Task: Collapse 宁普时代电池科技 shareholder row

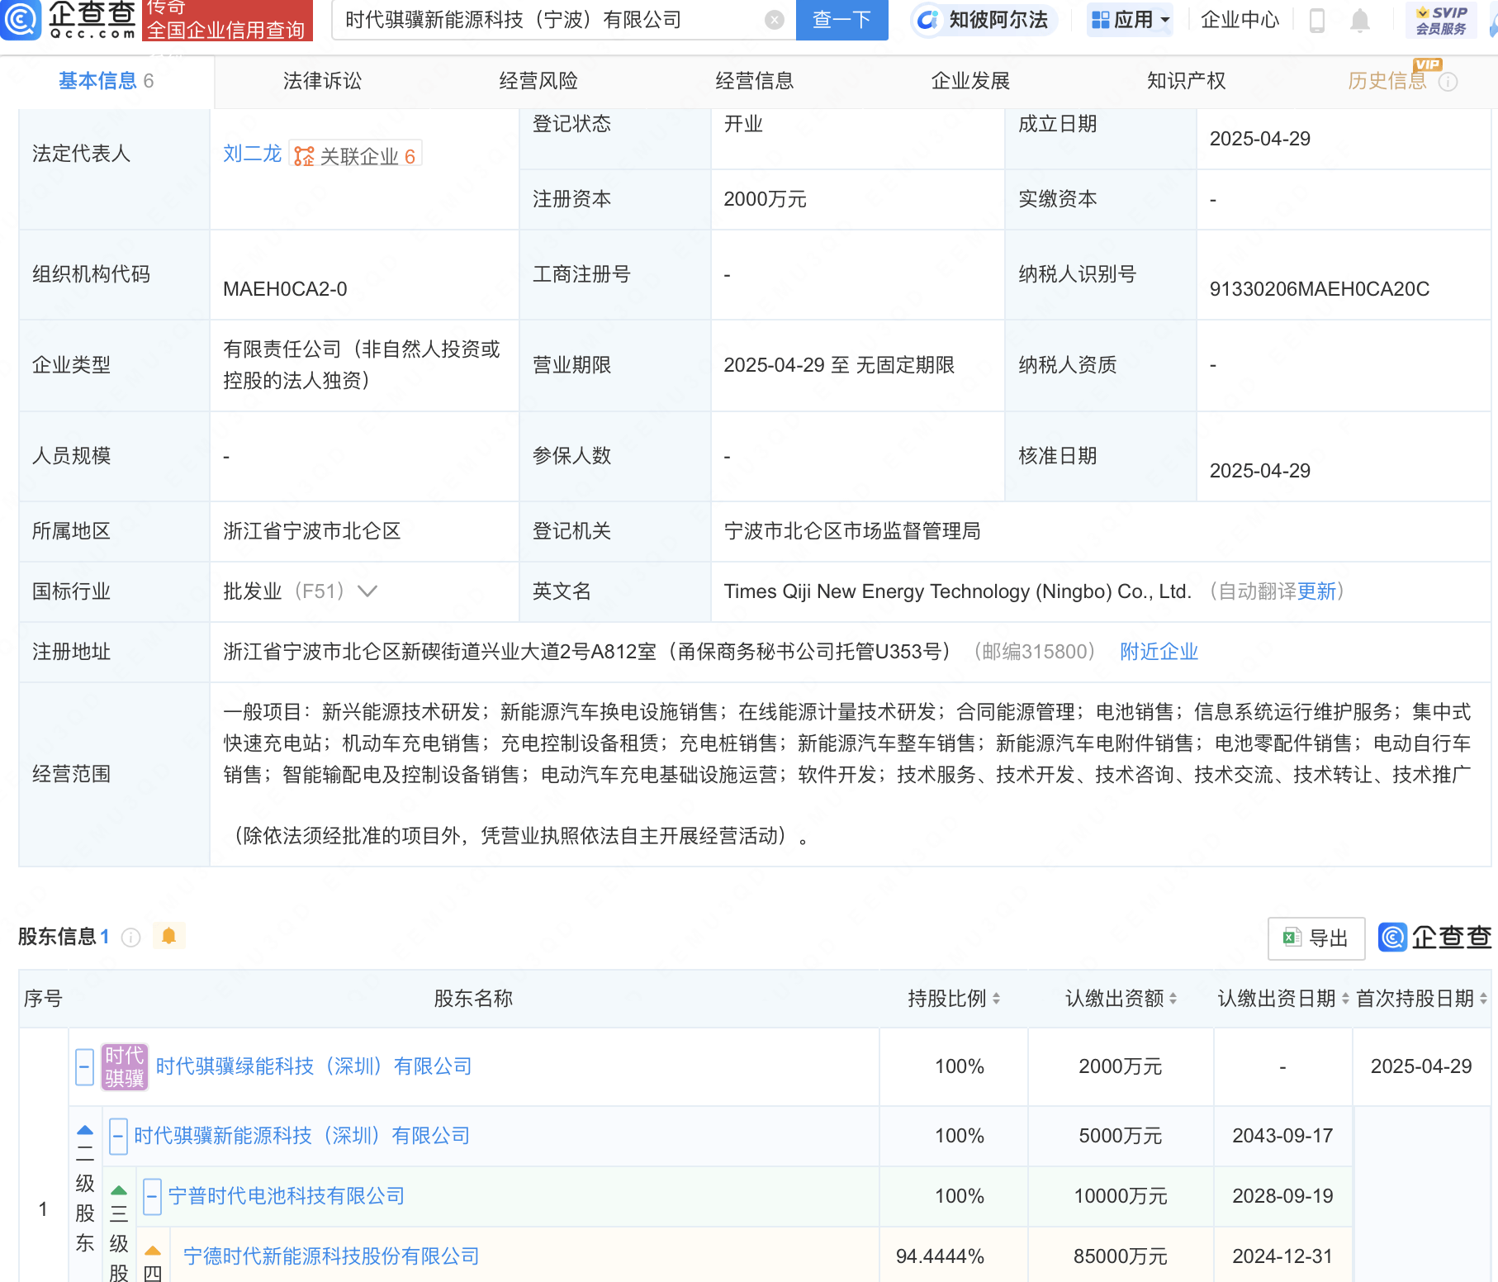Action: 152,1196
